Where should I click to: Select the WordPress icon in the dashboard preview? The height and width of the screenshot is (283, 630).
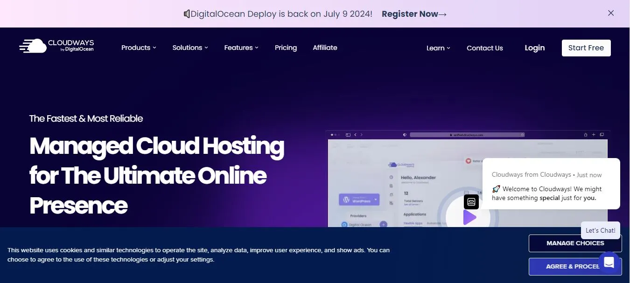[346, 199]
